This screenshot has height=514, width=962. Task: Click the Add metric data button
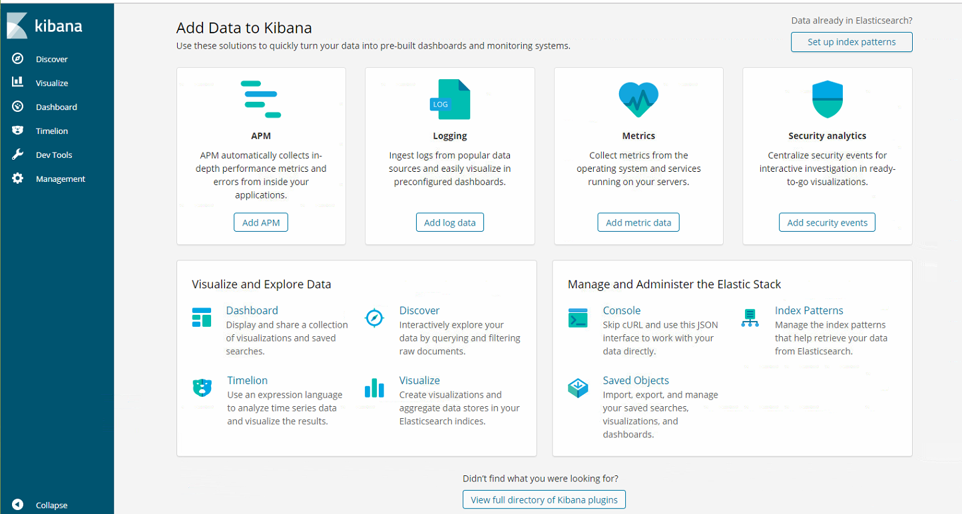[638, 222]
